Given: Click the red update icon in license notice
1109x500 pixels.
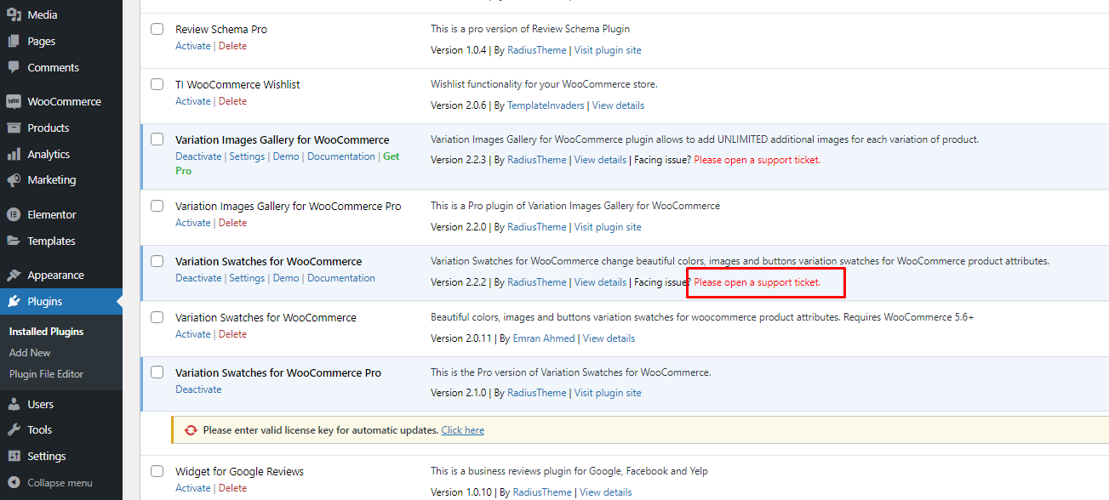Looking at the screenshot, I should click(x=191, y=430).
